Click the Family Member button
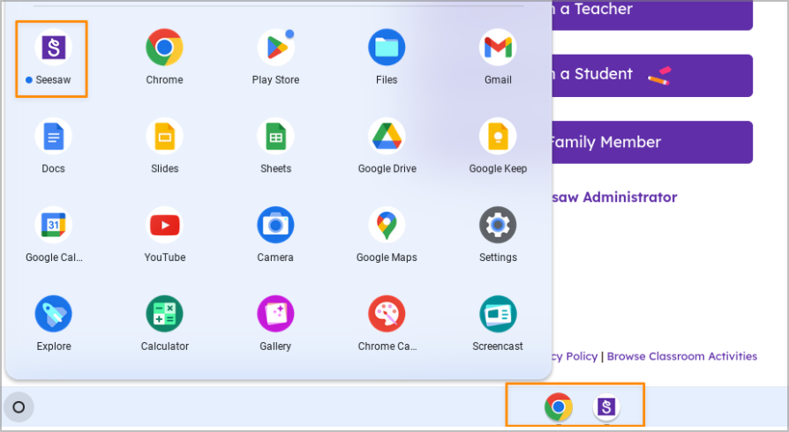Viewport: 789px width, 432px height. coord(652,142)
